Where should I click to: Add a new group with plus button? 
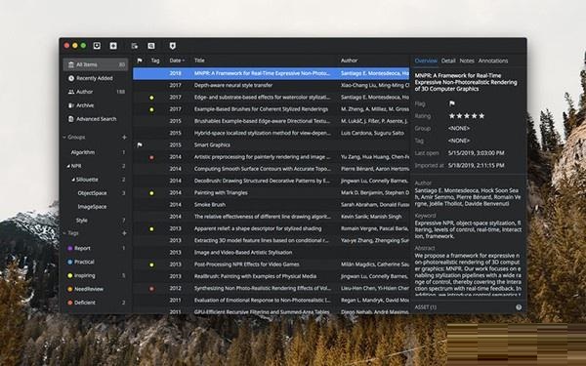coord(124,137)
